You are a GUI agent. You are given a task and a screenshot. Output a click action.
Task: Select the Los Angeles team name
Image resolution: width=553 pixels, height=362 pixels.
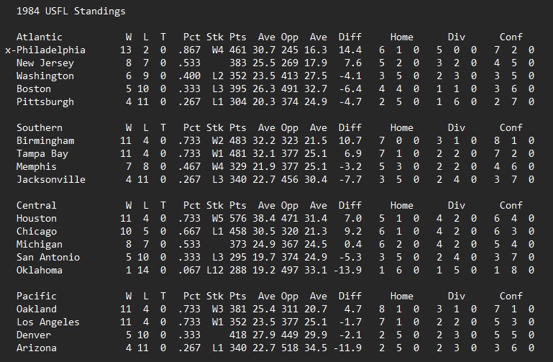coord(47,322)
